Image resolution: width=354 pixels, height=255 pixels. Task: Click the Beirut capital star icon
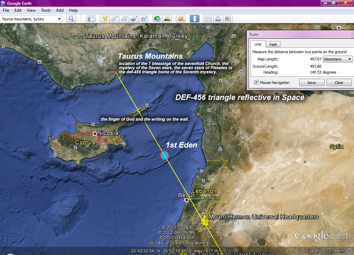coord(186,200)
